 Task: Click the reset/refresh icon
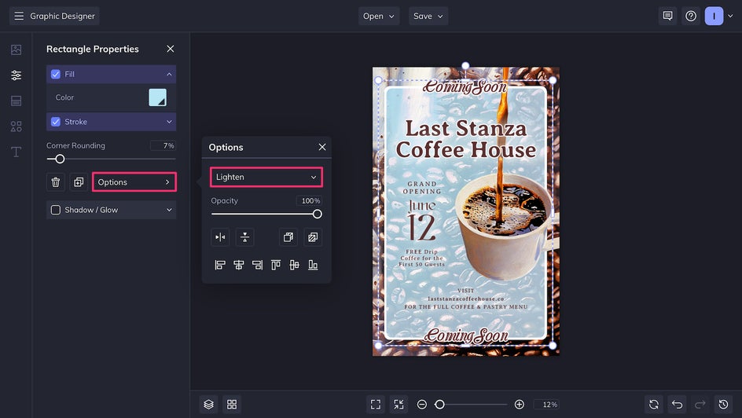[x=654, y=405]
